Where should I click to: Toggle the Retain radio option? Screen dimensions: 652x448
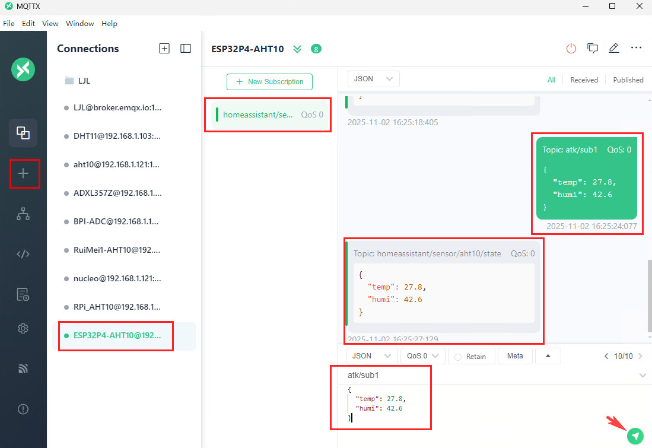tap(458, 357)
